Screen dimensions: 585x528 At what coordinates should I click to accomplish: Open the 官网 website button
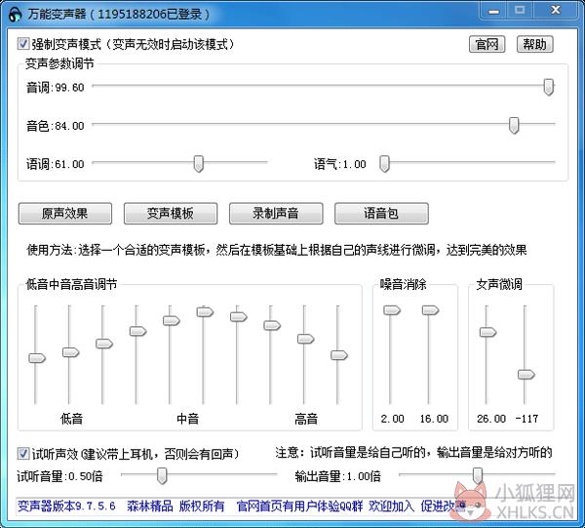click(487, 44)
